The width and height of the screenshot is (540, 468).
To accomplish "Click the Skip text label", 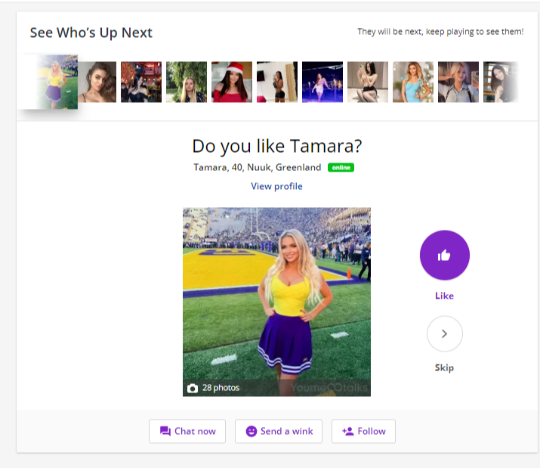I will [444, 367].
